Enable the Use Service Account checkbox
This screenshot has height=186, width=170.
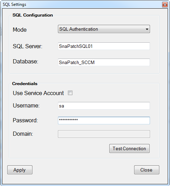(x=70, y=93)
